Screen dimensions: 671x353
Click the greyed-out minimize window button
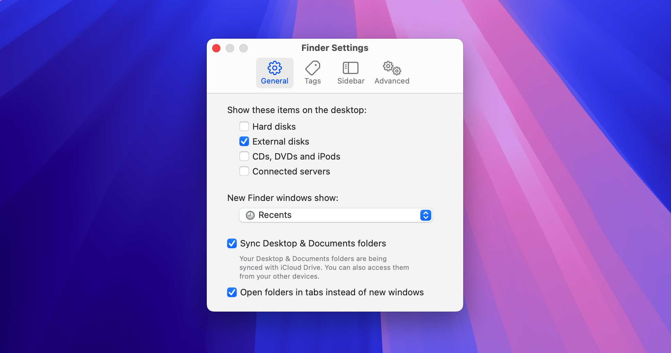(x=230, y=48)
